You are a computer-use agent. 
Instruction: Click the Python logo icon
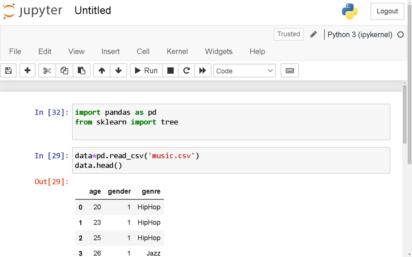coord(350,11)
